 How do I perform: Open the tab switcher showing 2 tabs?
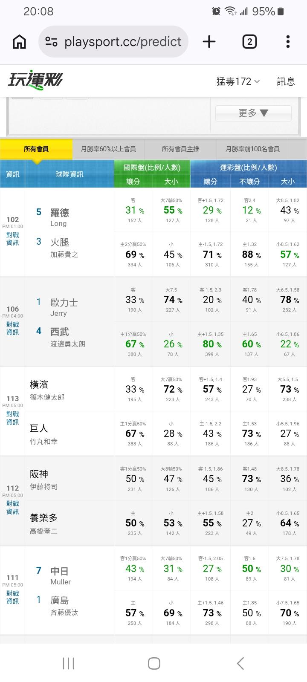click(249, 42)
